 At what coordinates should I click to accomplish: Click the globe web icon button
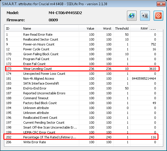(132, 16)
